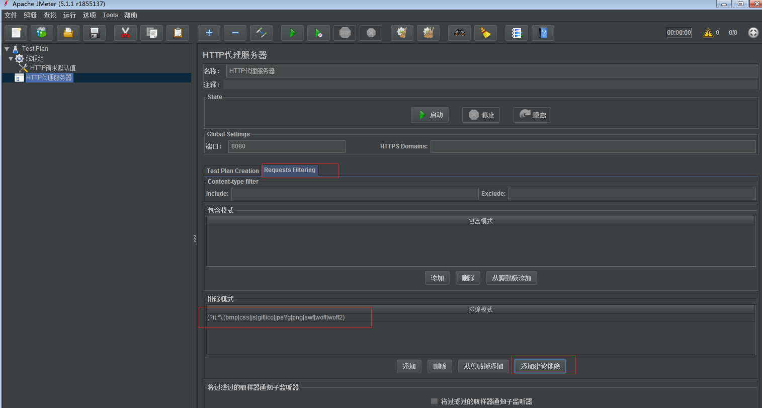Click 从剪贴板添加 under 排除模式 table
Viewport: 762px width, 408px height.
(x=483, y=366)
